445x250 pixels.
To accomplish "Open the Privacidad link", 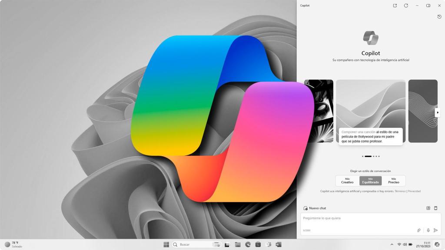I will click(414, 191).
